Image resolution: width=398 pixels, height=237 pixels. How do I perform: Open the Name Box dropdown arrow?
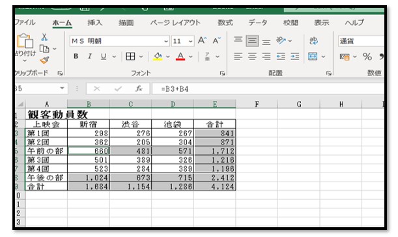(x=62, y=89)
